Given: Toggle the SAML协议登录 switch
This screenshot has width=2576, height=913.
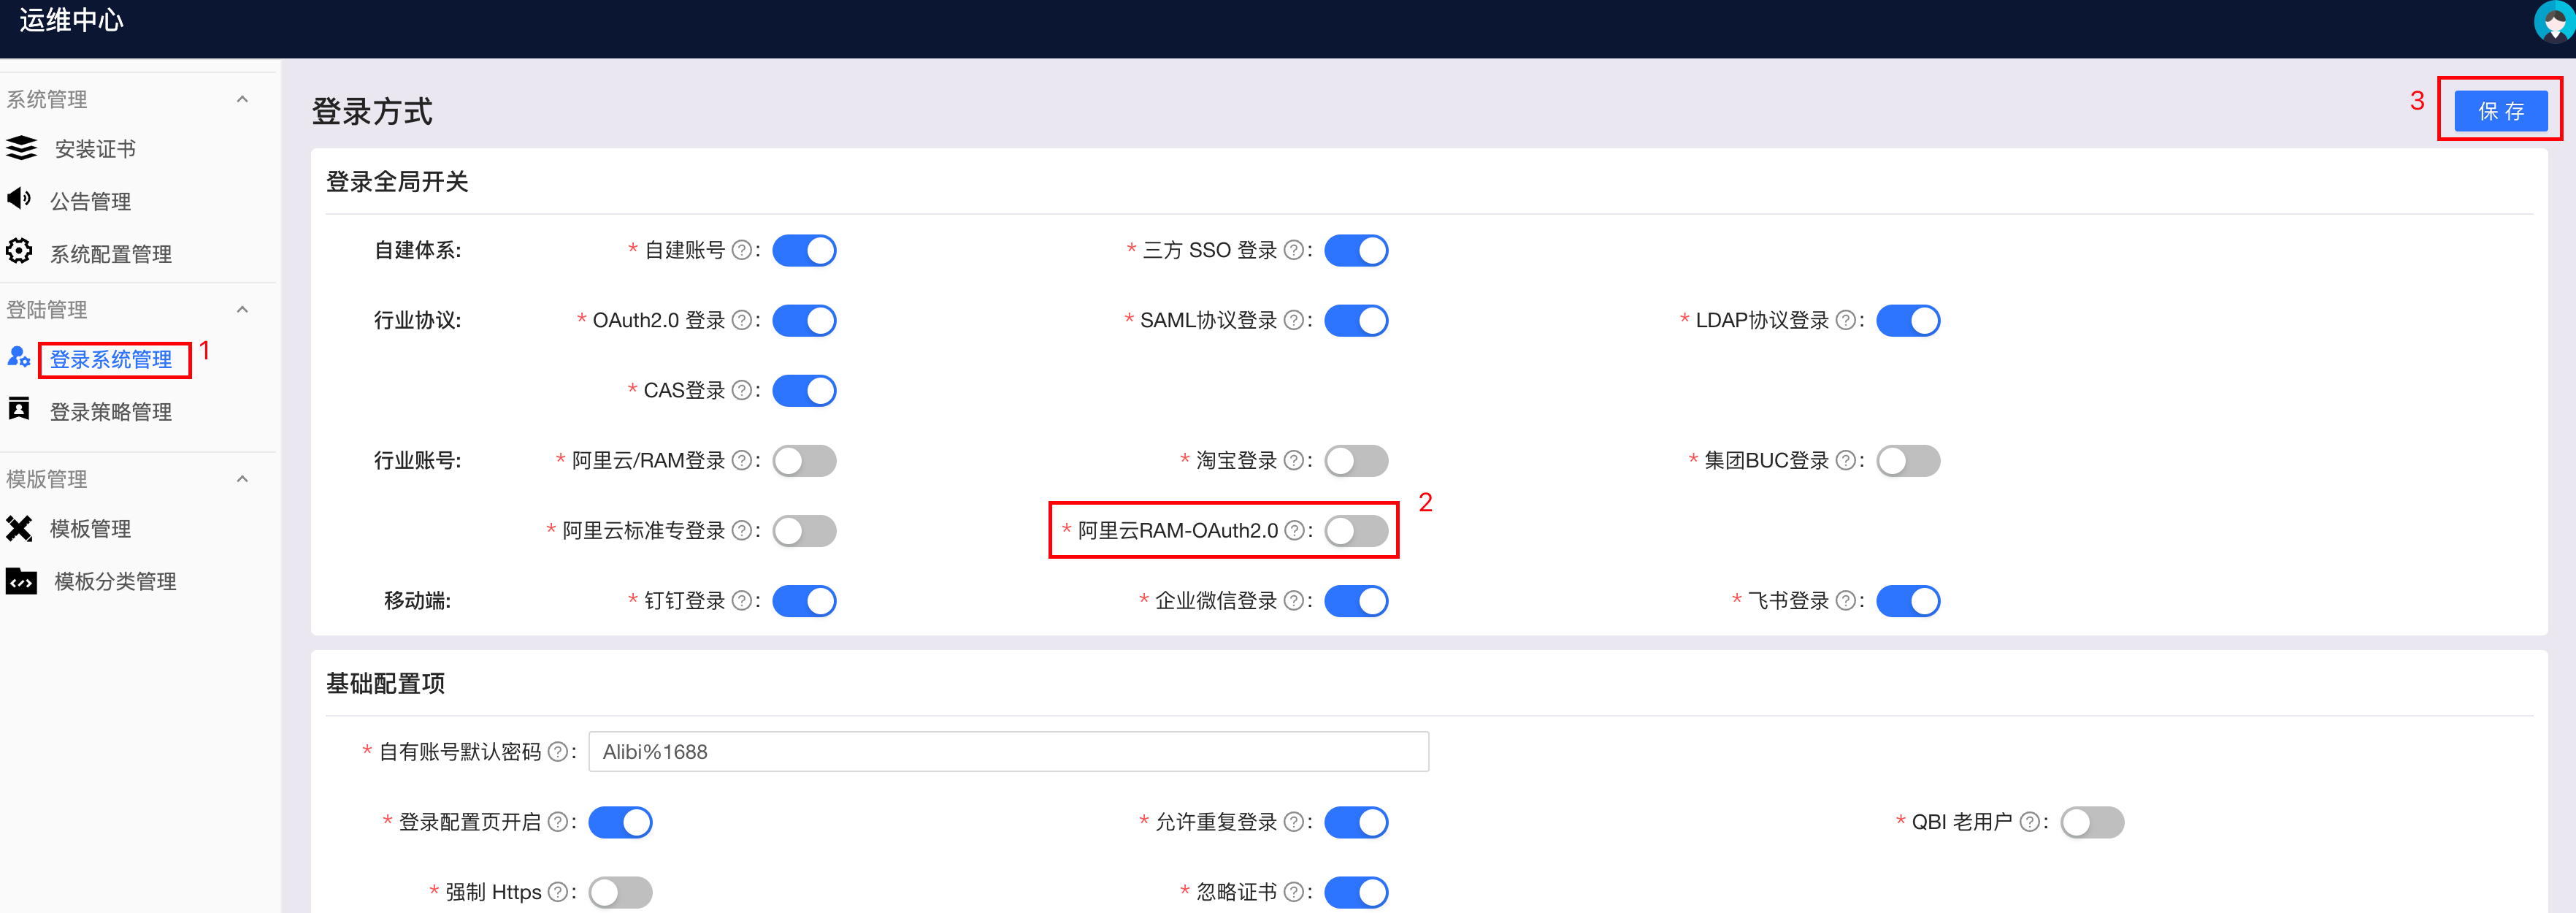Looking at the screenshot, I should tap(1356, 320).
